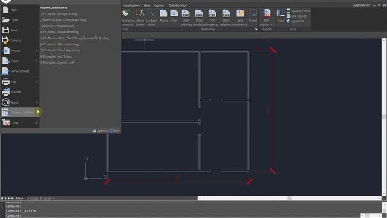Click Hyperlink in the Data panel

(x=295, y=21)
